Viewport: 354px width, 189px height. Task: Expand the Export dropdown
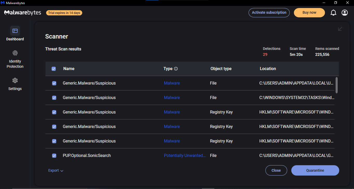[56, 170]
